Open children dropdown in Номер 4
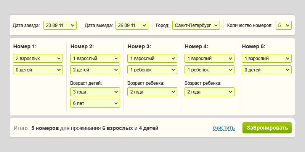This screenshot has width=305, height=152. point(209,70)
